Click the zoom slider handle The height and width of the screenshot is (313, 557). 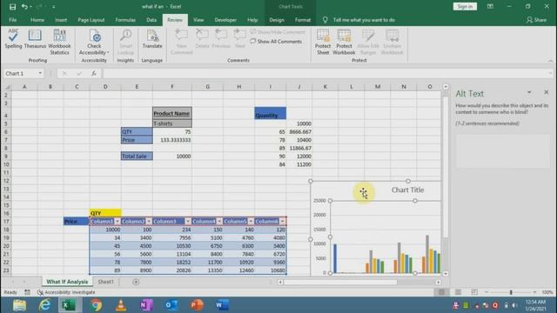[x=511, y=292]
